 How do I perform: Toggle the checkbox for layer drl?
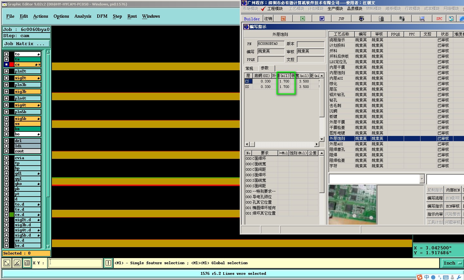6,141
